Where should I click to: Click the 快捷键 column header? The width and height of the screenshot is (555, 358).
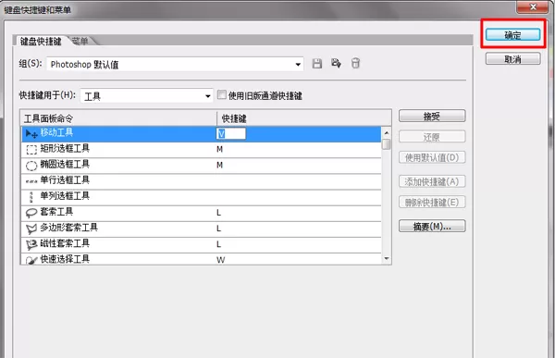[304, 117]
